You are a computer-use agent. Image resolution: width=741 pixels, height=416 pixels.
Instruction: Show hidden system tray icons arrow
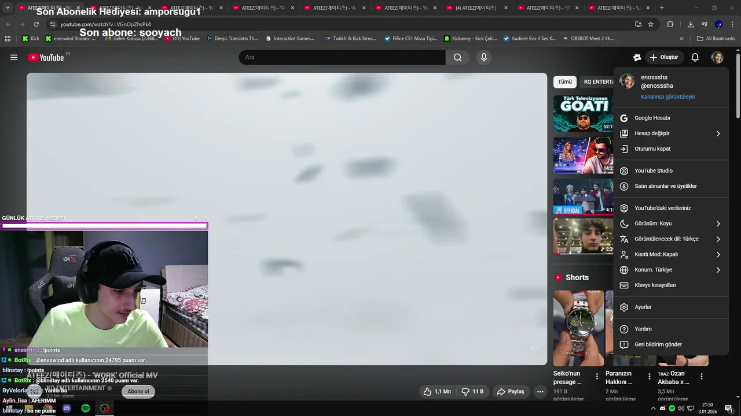(654, 408)
